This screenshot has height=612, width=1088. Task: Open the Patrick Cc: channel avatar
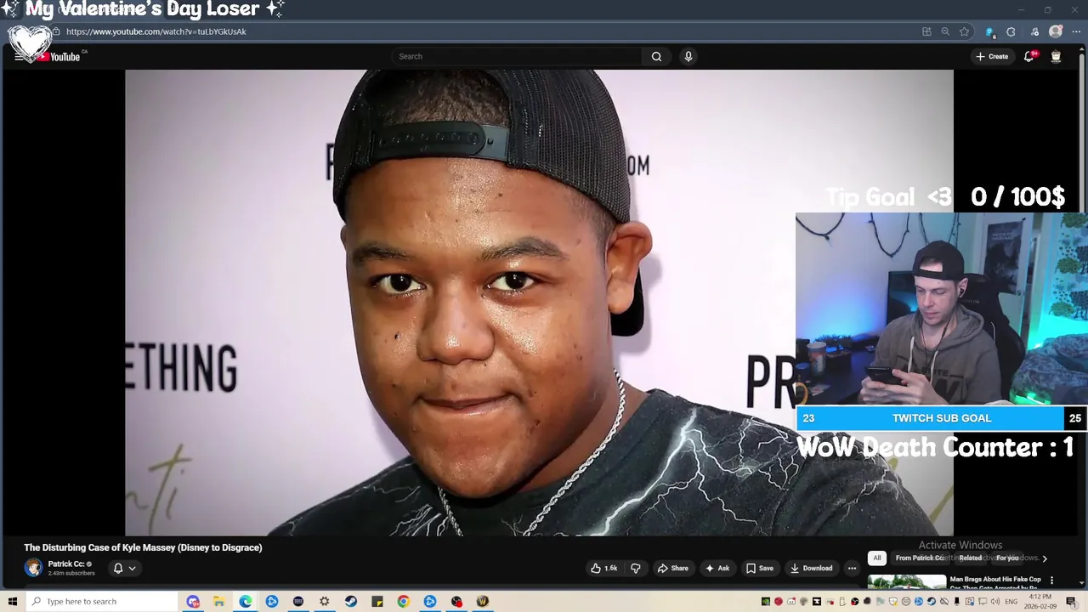(33, 568)
